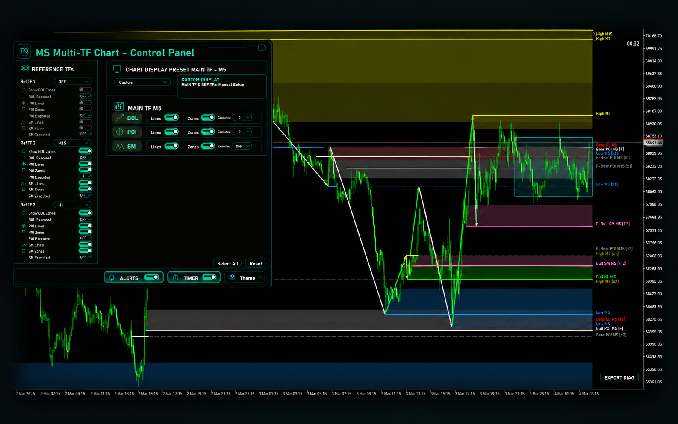Switch off the ALERTS toggle

tap(152, 277)
